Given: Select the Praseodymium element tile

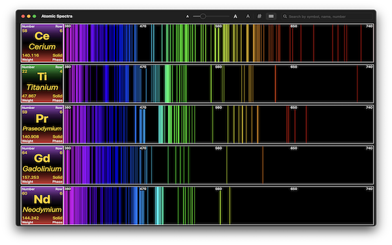Looking at the screenshot, I should pos(42,124).
